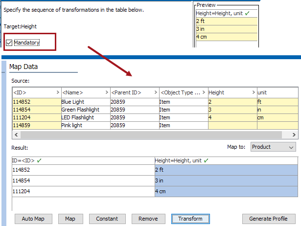Open the Map to Product dropdown

point(273,147)
